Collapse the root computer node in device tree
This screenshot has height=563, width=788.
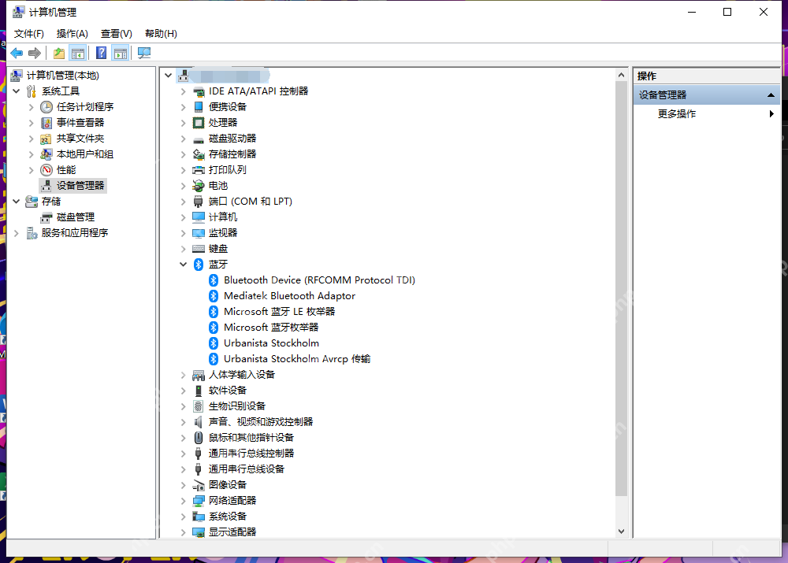pyautogui.click(x=169, y=76)
